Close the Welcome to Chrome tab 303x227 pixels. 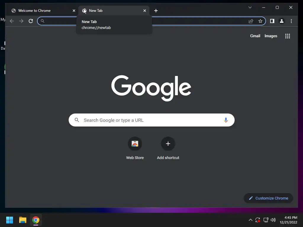point(74,11)
